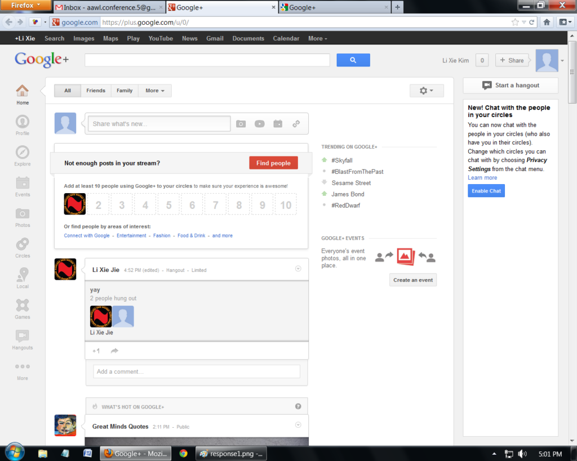Click the volume speaker tray icon

tap(522, 454)
